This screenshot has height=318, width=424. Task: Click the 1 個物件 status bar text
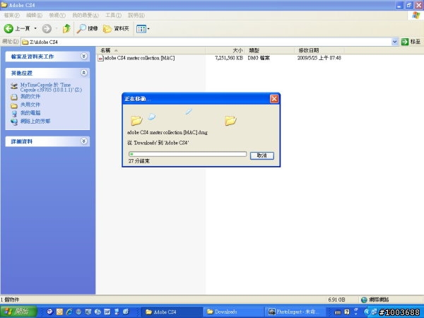pos(10,300)
